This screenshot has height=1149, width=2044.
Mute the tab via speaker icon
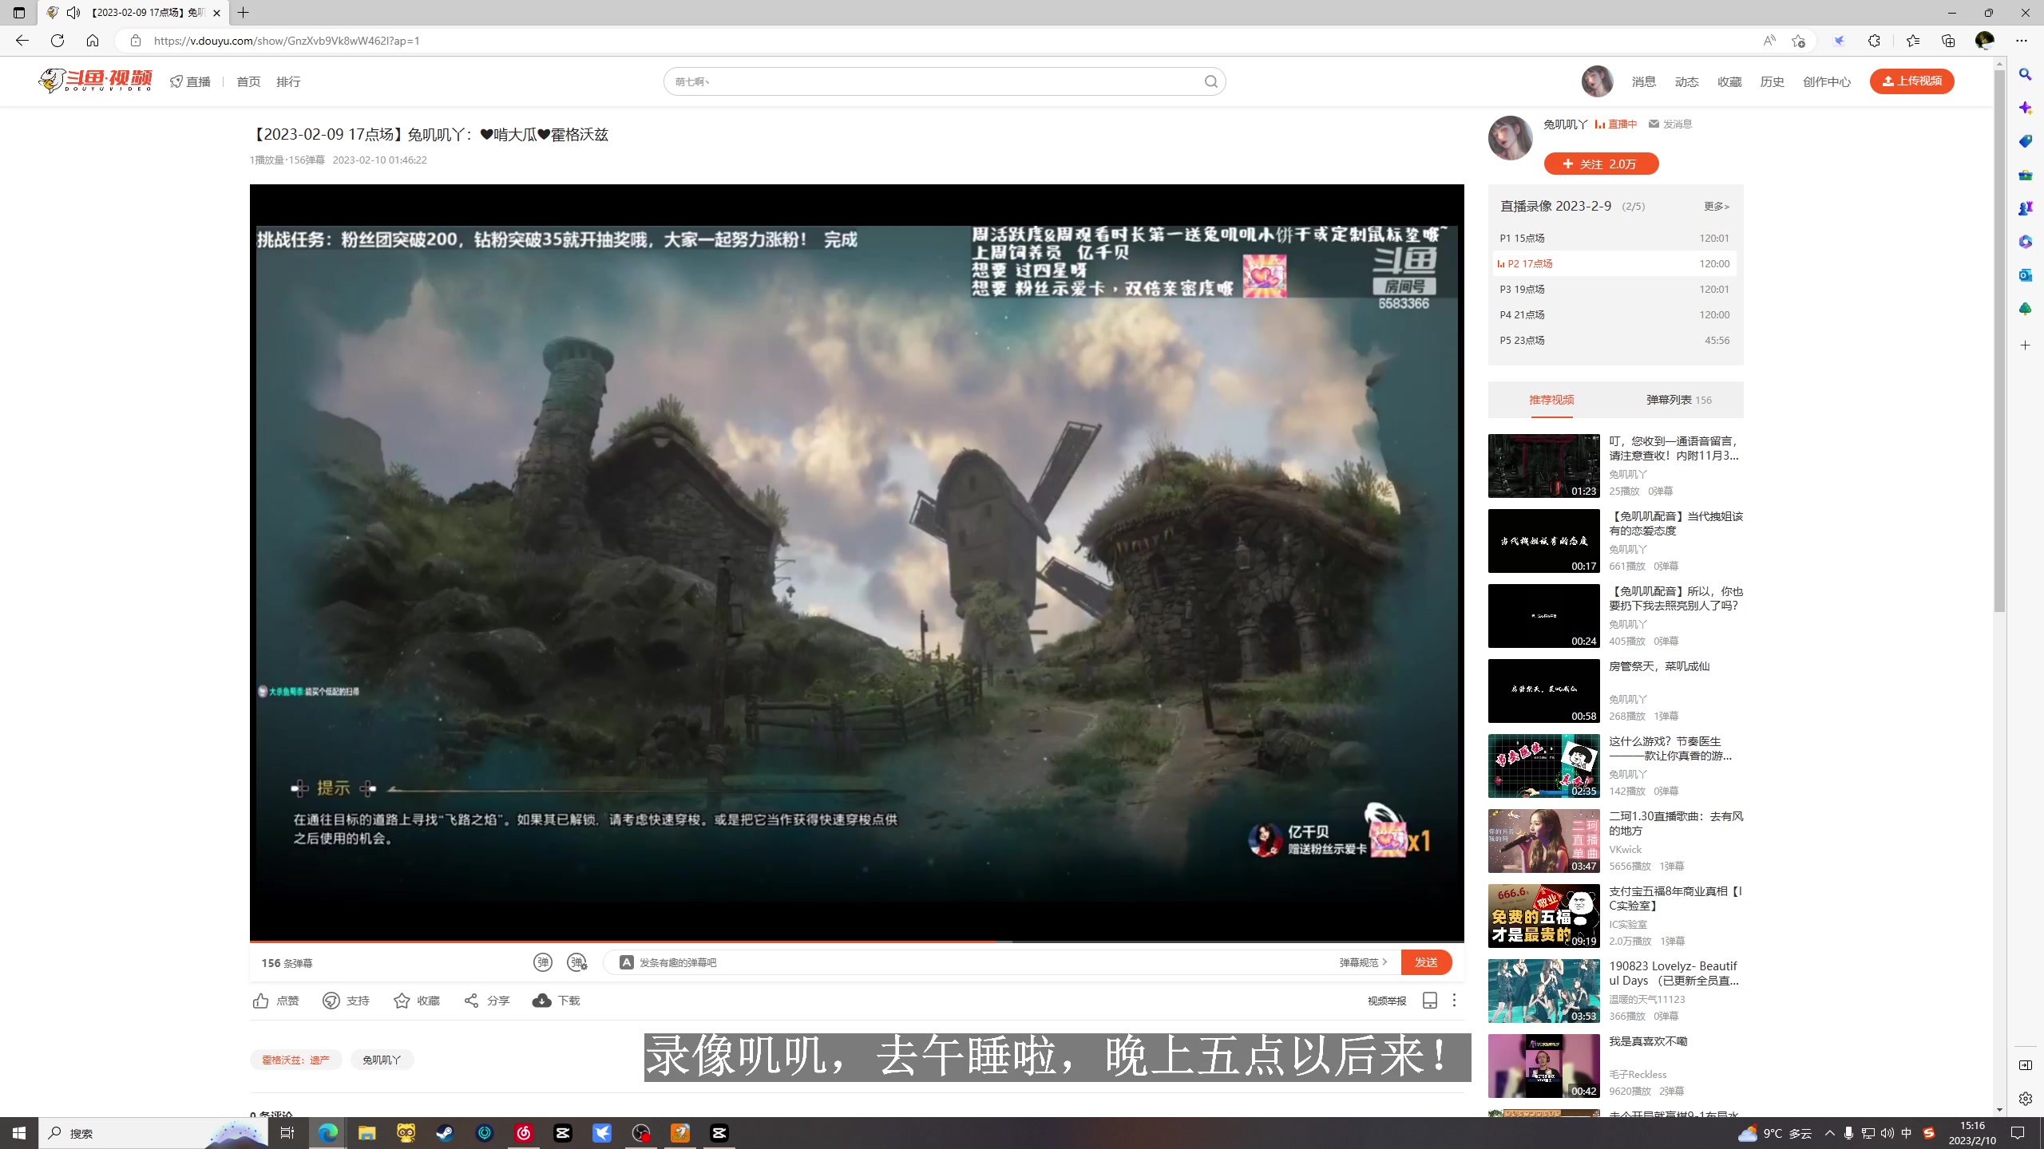coord(73,13)
